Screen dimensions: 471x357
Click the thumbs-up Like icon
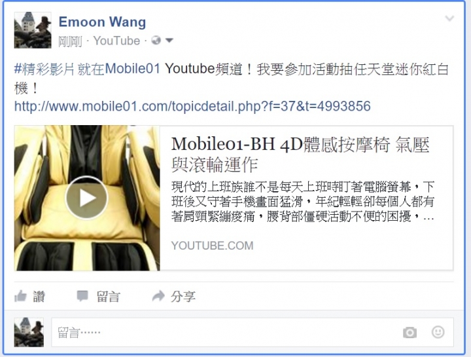pos(20,296)
